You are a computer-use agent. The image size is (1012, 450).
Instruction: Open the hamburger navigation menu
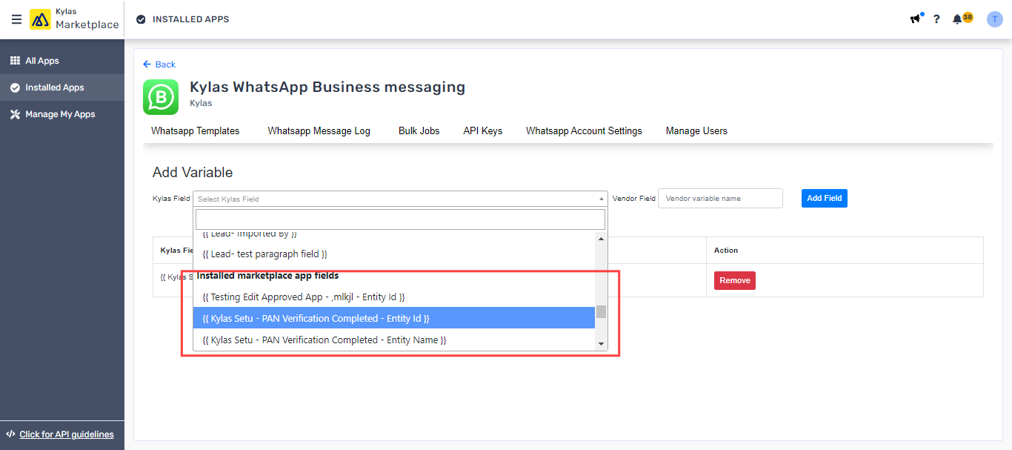(x=16, y=19)
